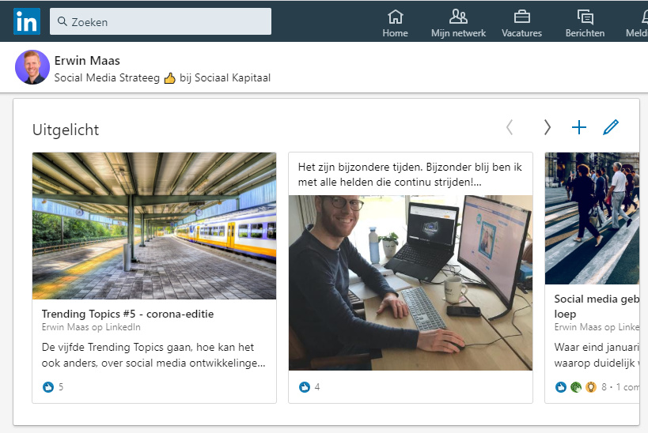
Task: Edit Uitgelicht section with the pencil icon
Action: coord(611,127)
